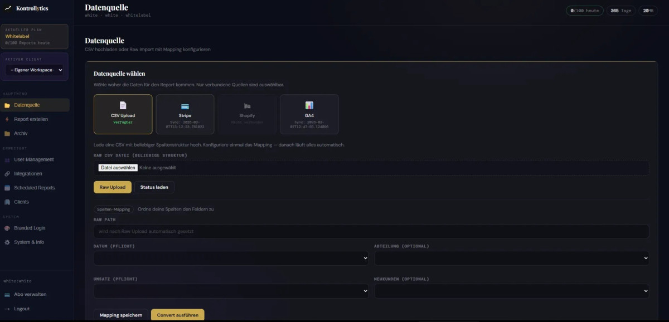Click the link icon beside Integrationen
Screen dimensions: 669x322
point(7,173)
